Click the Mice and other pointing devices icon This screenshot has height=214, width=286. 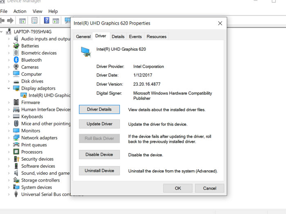16,123
